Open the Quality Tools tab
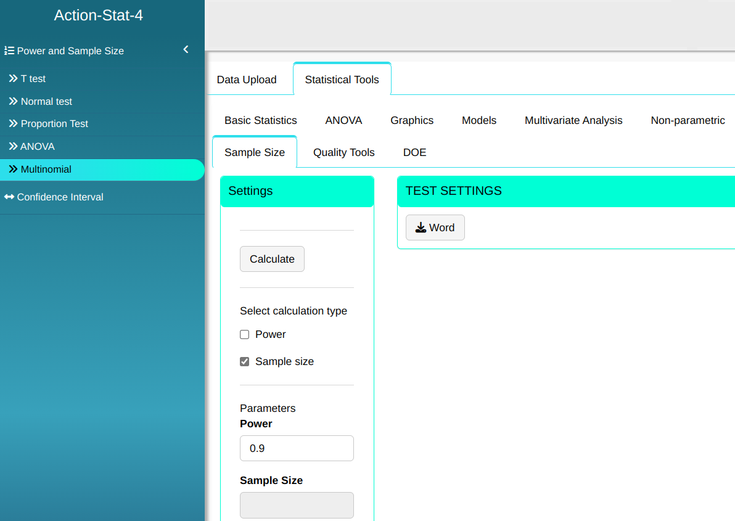Image resolution: width=735 pixels, height=521 pixels. tap(343, 152)
